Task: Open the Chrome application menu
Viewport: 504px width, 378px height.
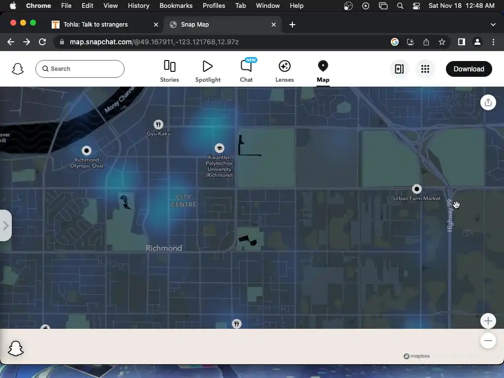Action: (x=38, y=5)
